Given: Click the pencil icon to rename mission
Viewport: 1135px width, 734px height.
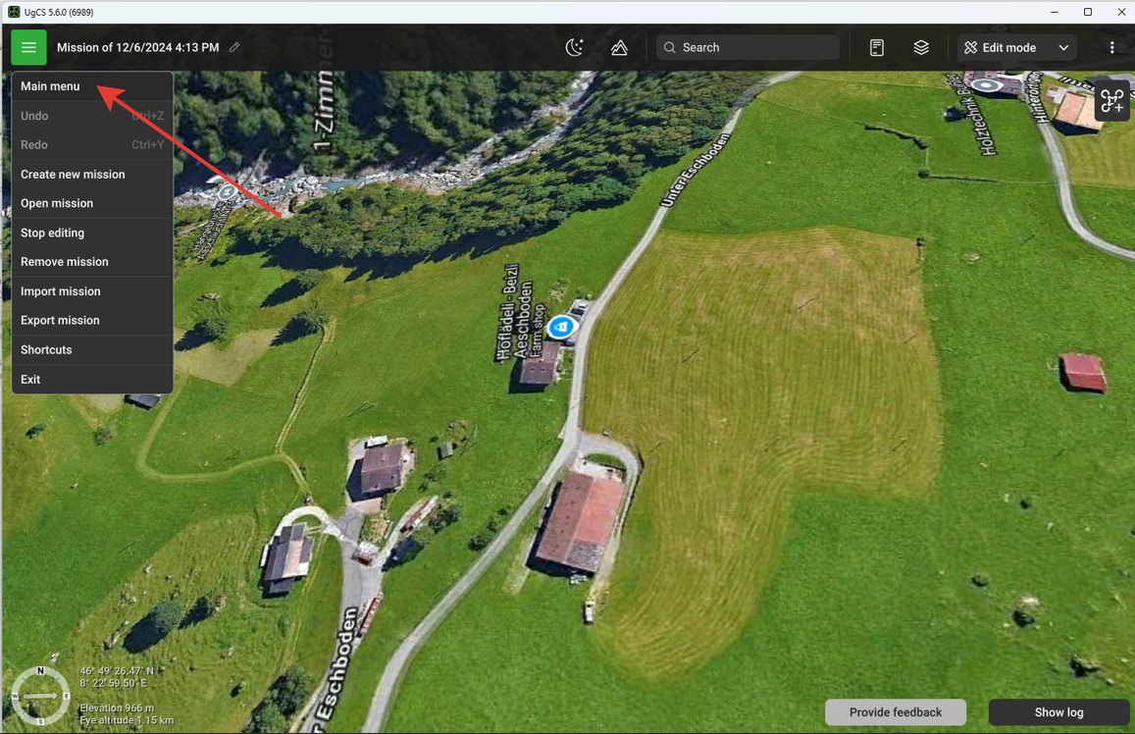Looking at the screenshot, I should [x=234, y=48].
